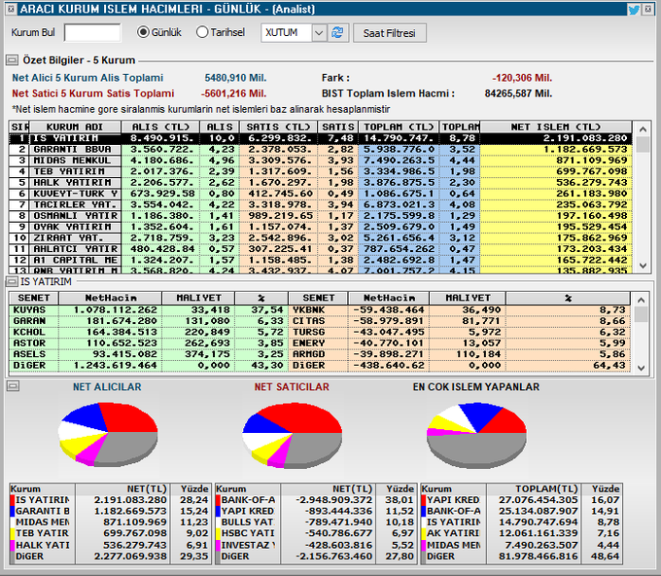Image resolution: width=661 pixels, height=576 pixels.
Task: Click BANK-OF-A in net sellers legend
Action: point(248,500)
